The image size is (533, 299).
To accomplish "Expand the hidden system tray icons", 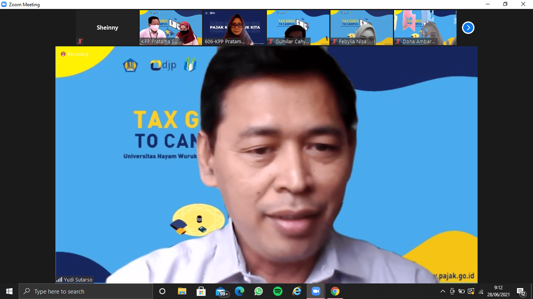I will (x=442, y=291).
